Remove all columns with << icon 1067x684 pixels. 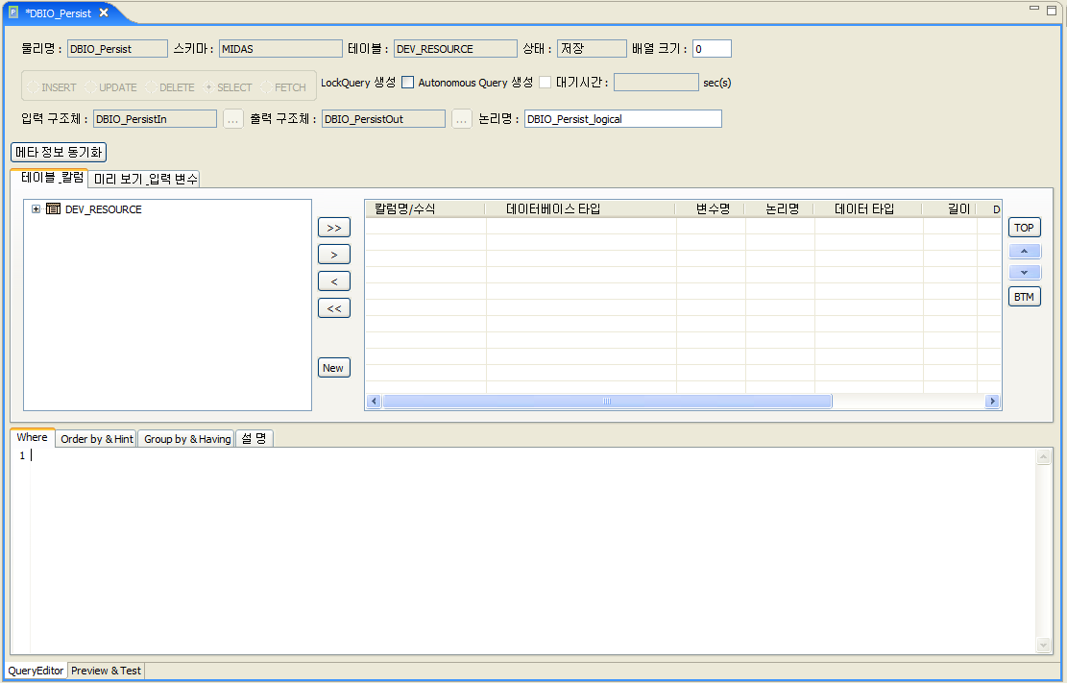point(333,307)
